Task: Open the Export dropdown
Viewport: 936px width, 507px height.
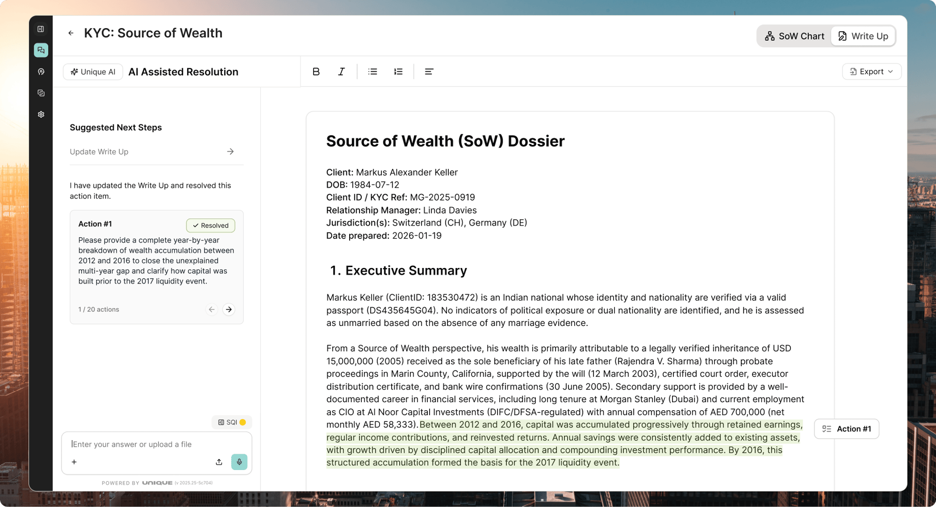Action: pyautogui.click(x=871, y=71)
